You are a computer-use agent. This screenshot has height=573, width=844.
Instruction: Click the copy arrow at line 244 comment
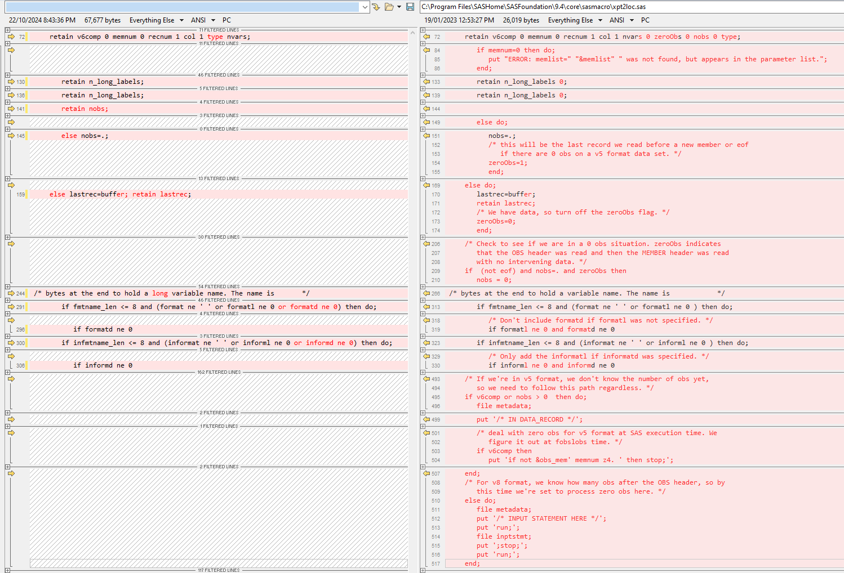[11, 293]
